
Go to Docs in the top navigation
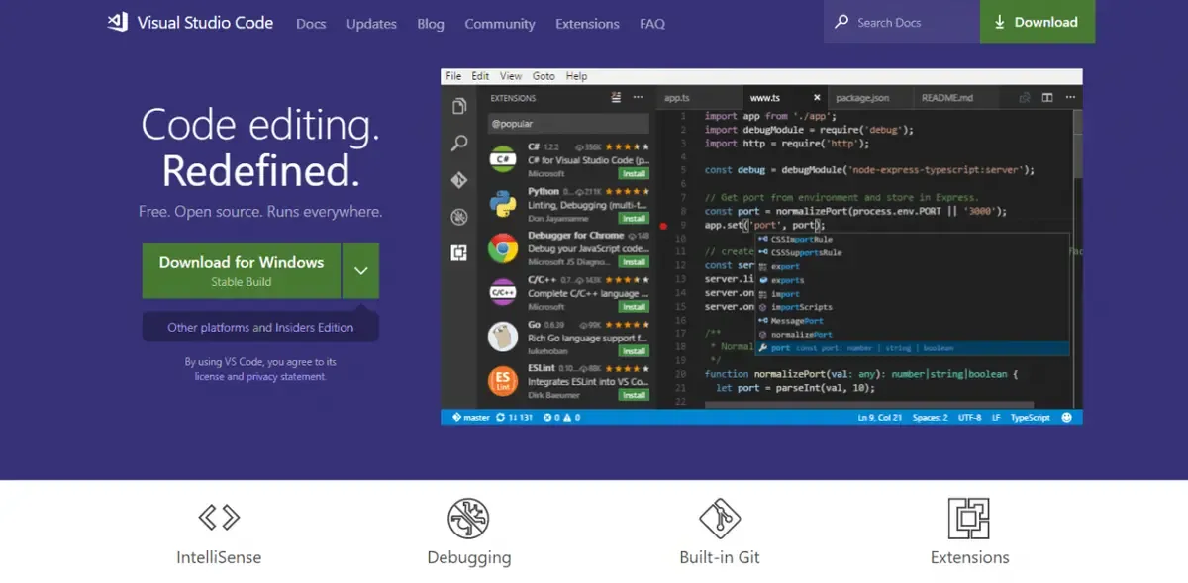[x=311, y=24]
